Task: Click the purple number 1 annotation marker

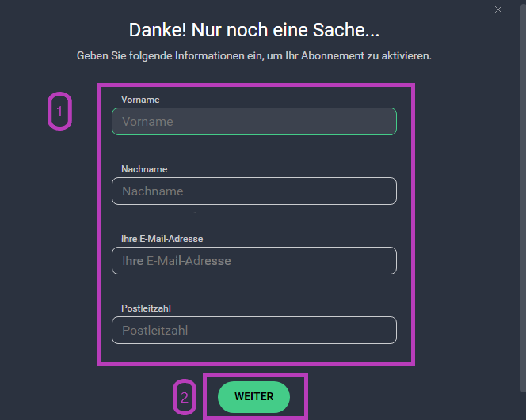Action: click(59, 112)
